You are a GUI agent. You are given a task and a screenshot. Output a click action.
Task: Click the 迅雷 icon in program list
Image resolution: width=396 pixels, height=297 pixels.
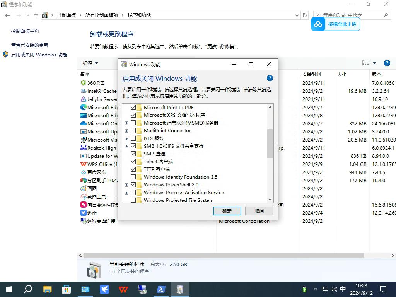tap(84, 213)
